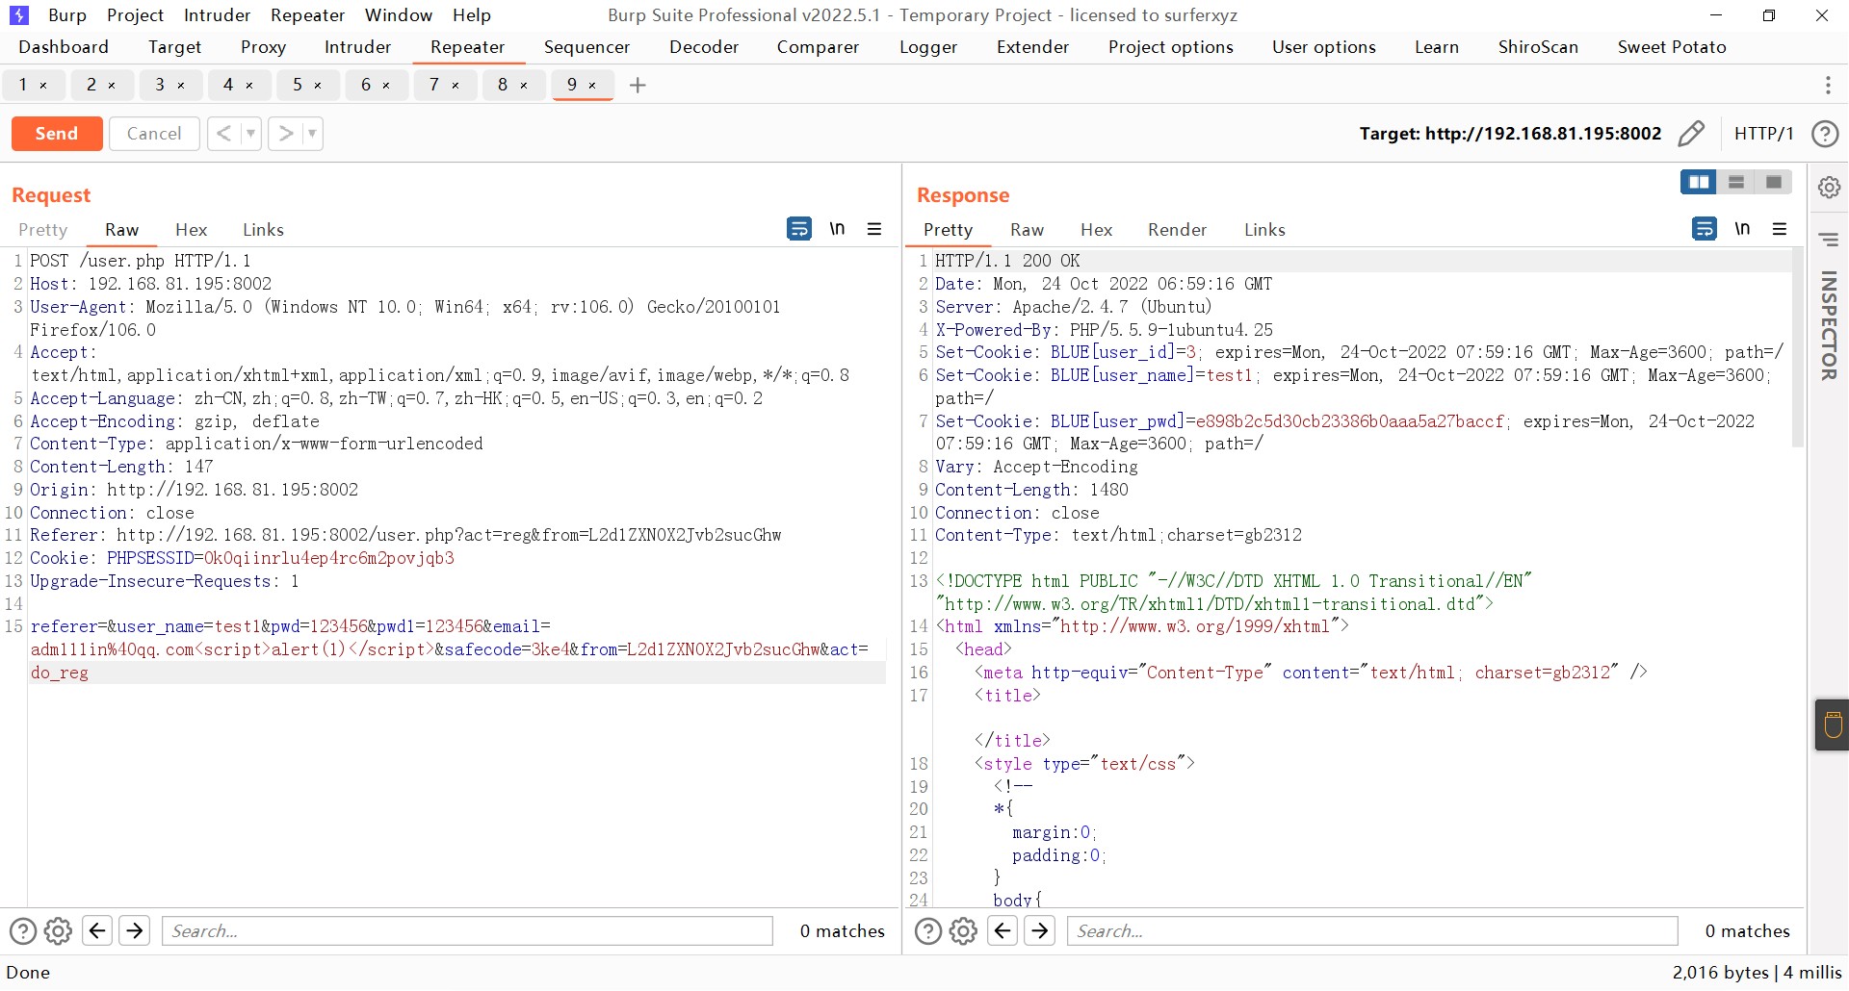Open the Window menu

[x=399, y=15]
